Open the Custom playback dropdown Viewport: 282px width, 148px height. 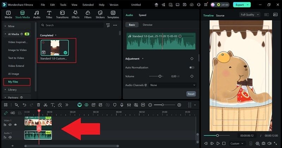click(x=237, y=143)
